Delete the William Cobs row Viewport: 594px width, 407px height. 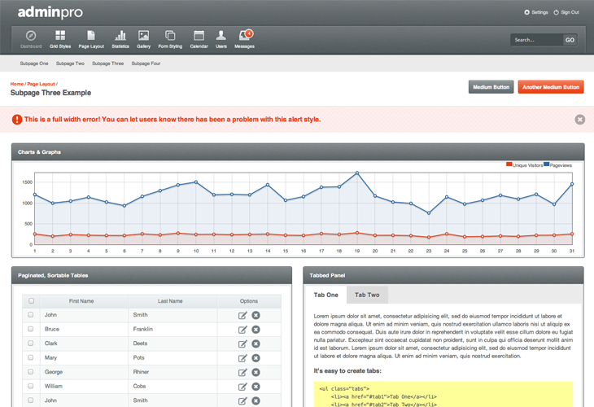(256, 387)
